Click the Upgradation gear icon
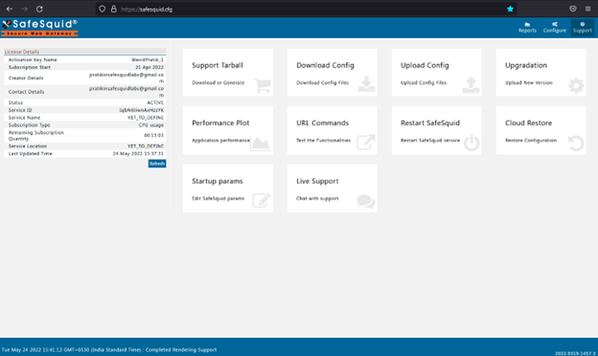Image resolution: width=598 pixels, height=356 pixels. point(576,86)
